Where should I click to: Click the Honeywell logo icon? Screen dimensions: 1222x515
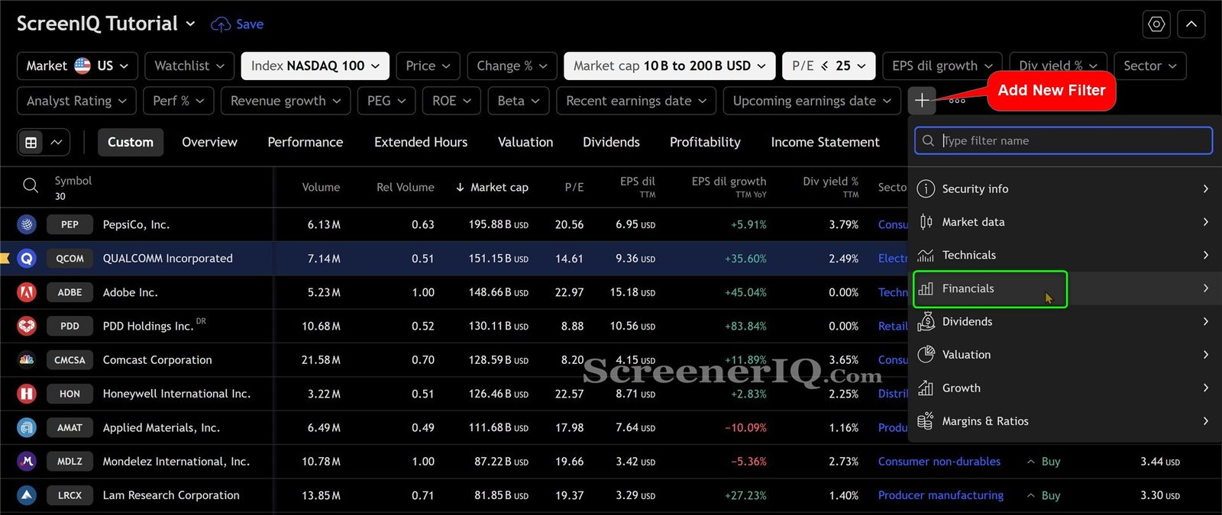[27, 394]
